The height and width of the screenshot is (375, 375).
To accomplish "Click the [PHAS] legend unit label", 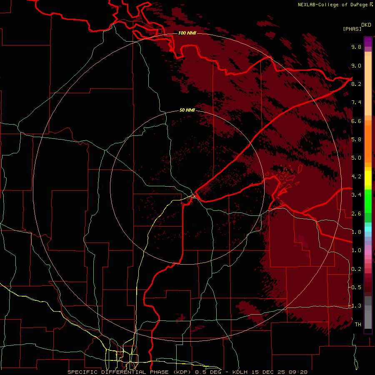I will [352, 29].
